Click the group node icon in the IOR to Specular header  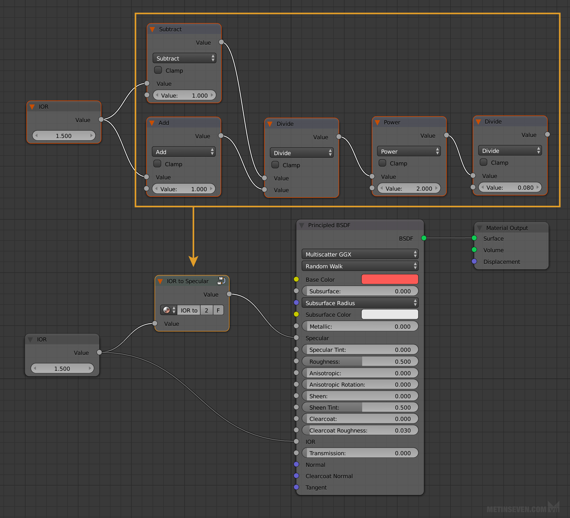[x=221, y=280]
